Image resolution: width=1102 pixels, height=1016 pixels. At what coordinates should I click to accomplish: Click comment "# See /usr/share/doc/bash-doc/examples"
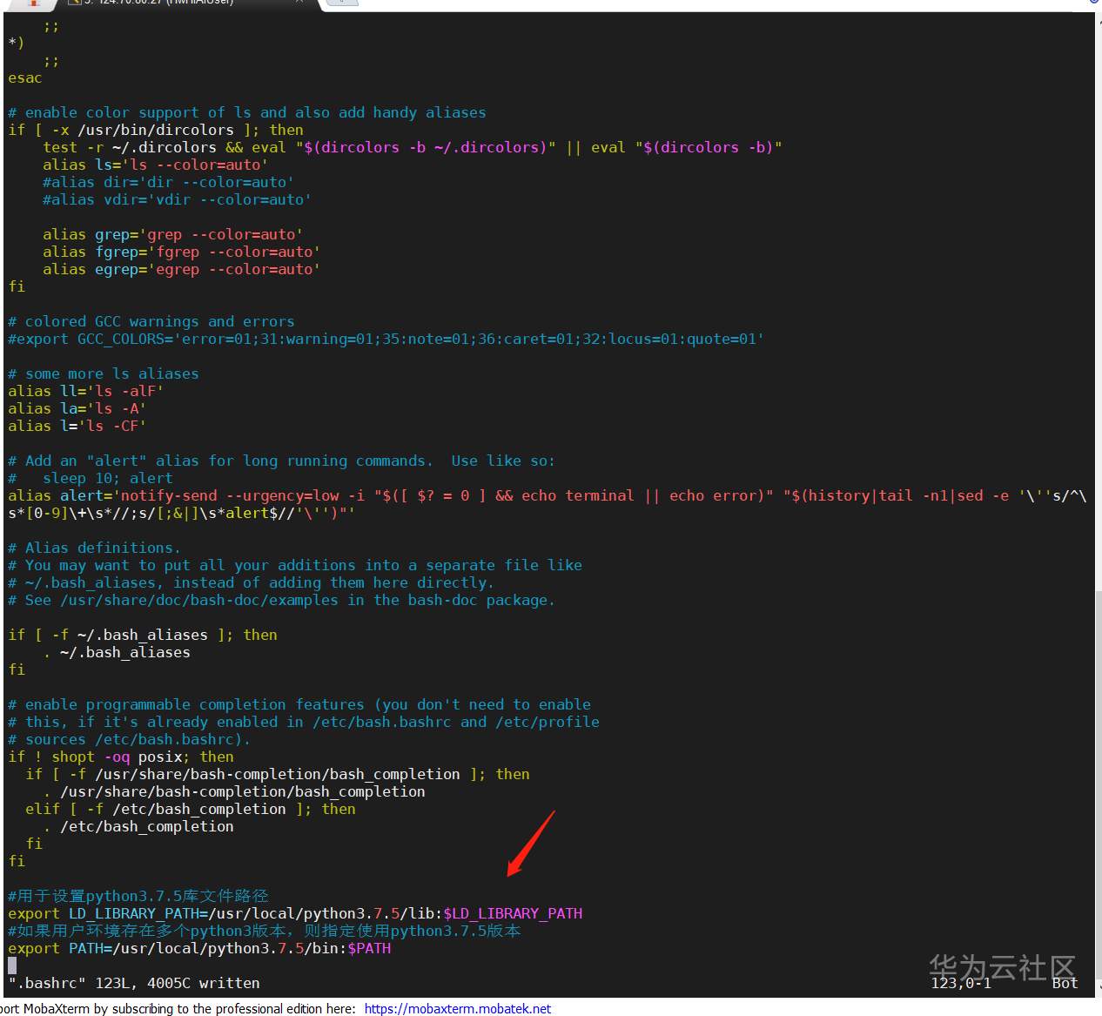[282, 600]
